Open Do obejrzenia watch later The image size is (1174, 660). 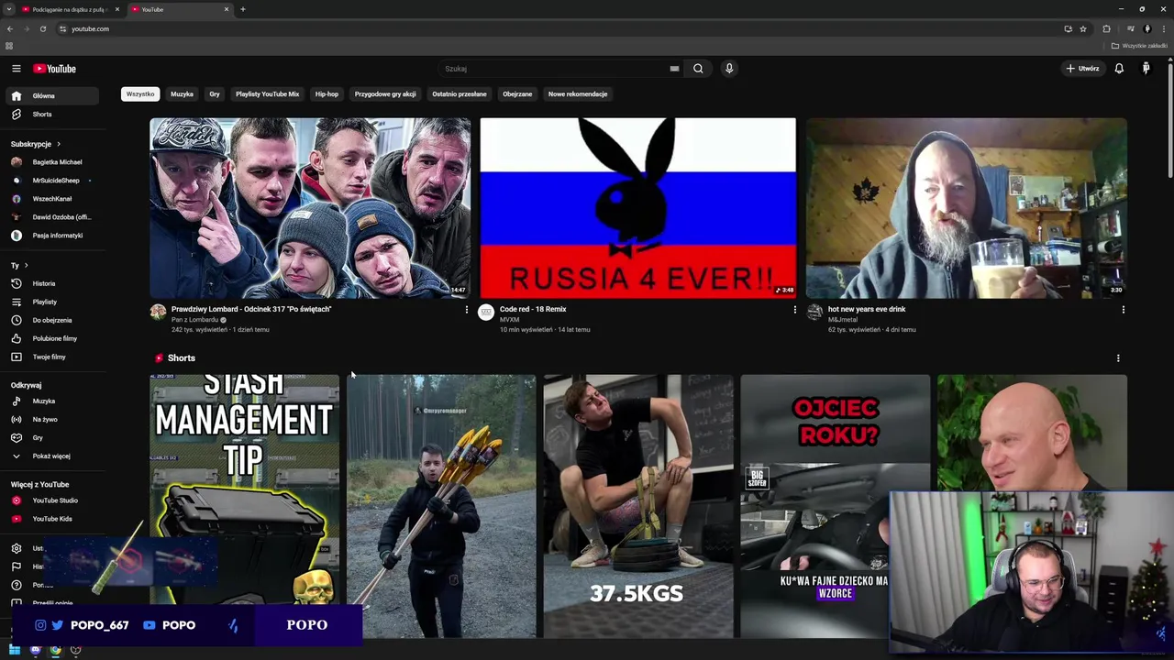tap(52, 320)
